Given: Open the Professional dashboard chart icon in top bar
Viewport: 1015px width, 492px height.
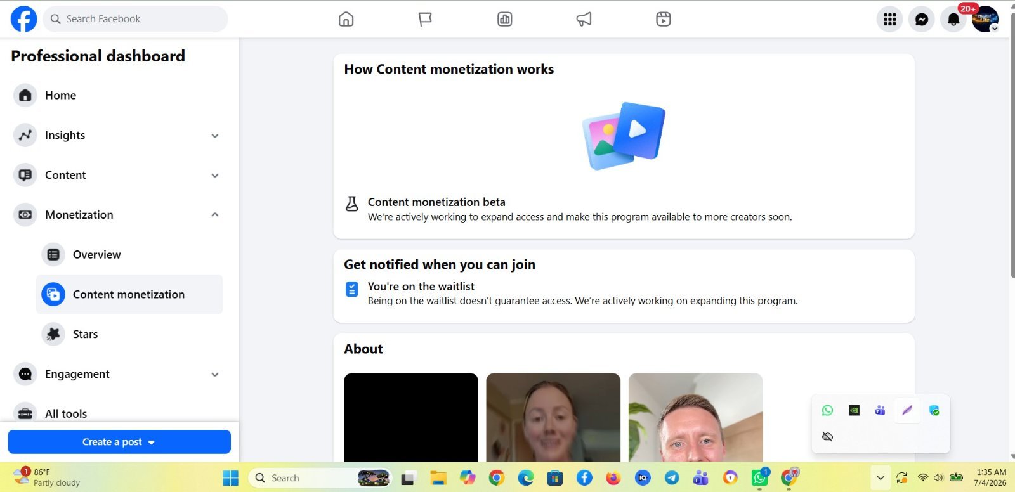Looking at the screenshot, I should click(505, 19).
